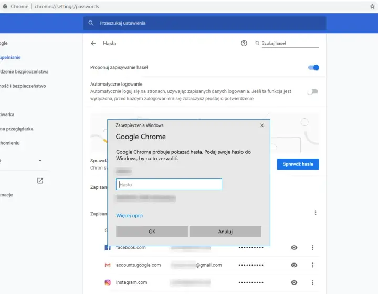
Task: Click the @gmail.com username text
Action: pyautogui.click(x=209, y=265)
